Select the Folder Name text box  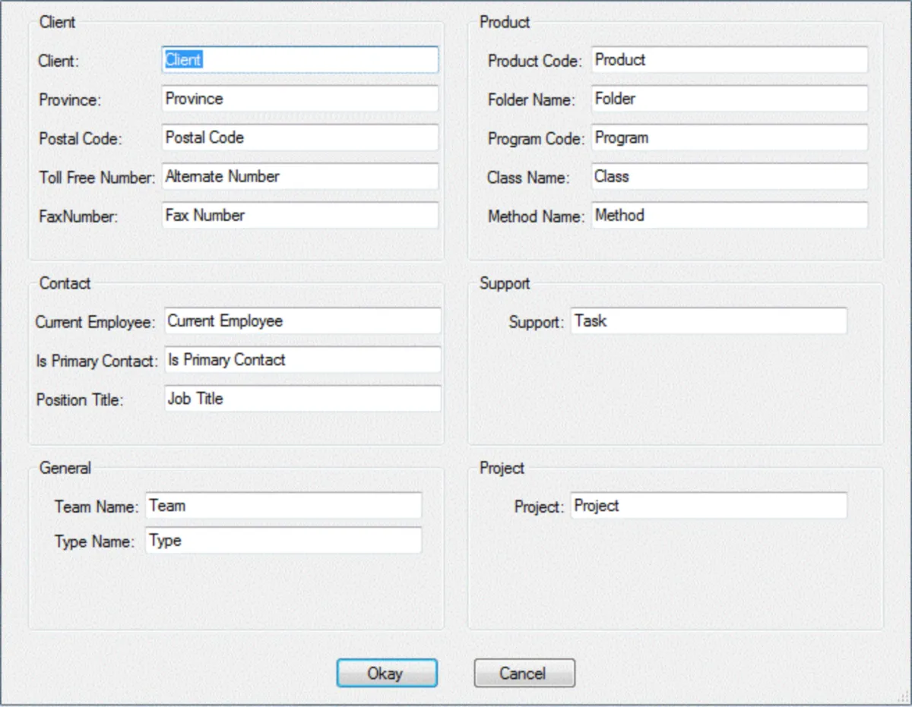coord(729,99)
